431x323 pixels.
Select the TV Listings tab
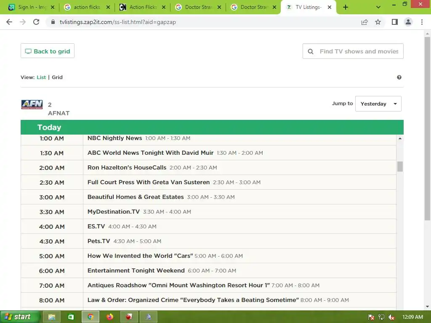coord(308,7)
